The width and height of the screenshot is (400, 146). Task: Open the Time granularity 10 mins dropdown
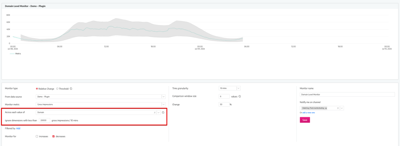click(x=230, y=88)
